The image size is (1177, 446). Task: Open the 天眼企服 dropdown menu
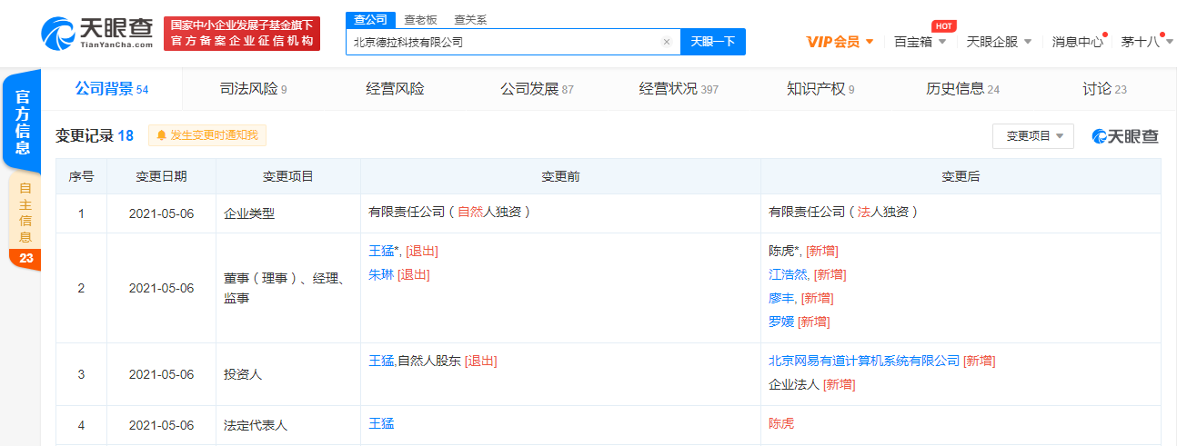pos(999,42)
